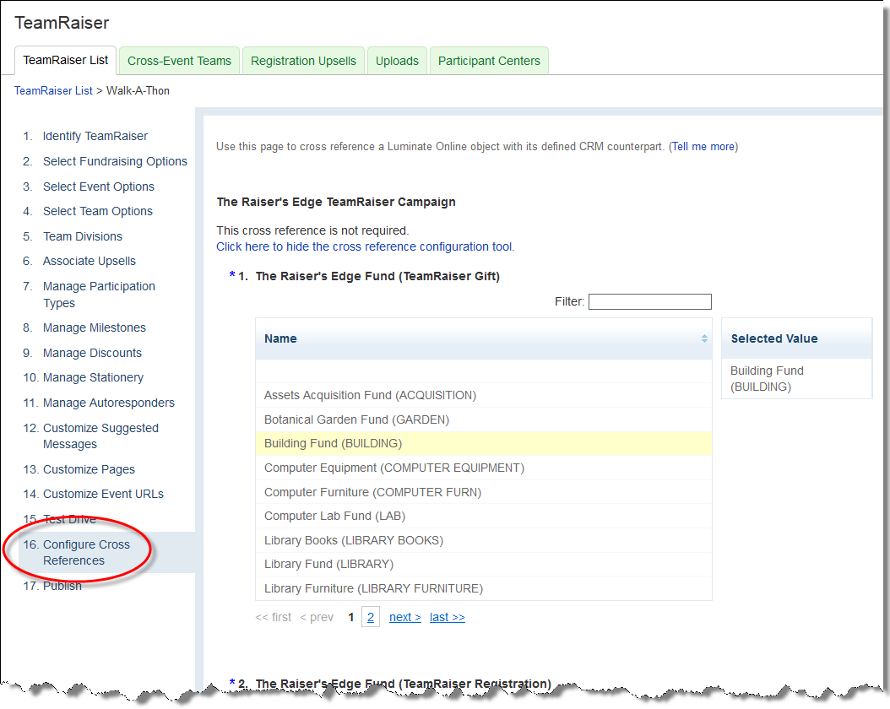Click the last >> pagination link
Screen dimensions: 890x709
coord(448,617)
